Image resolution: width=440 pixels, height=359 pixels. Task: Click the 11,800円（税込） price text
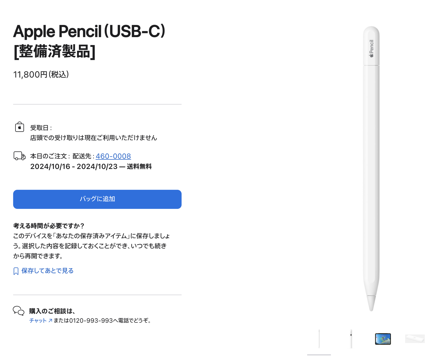point(41,75)
